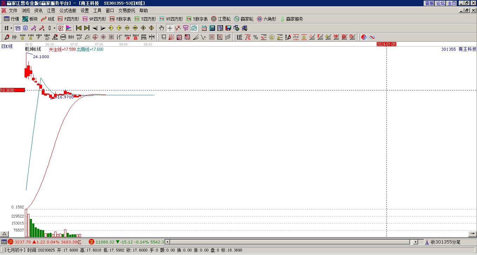
Task: Click the 客服 customer service button
Action: [429, 3]
